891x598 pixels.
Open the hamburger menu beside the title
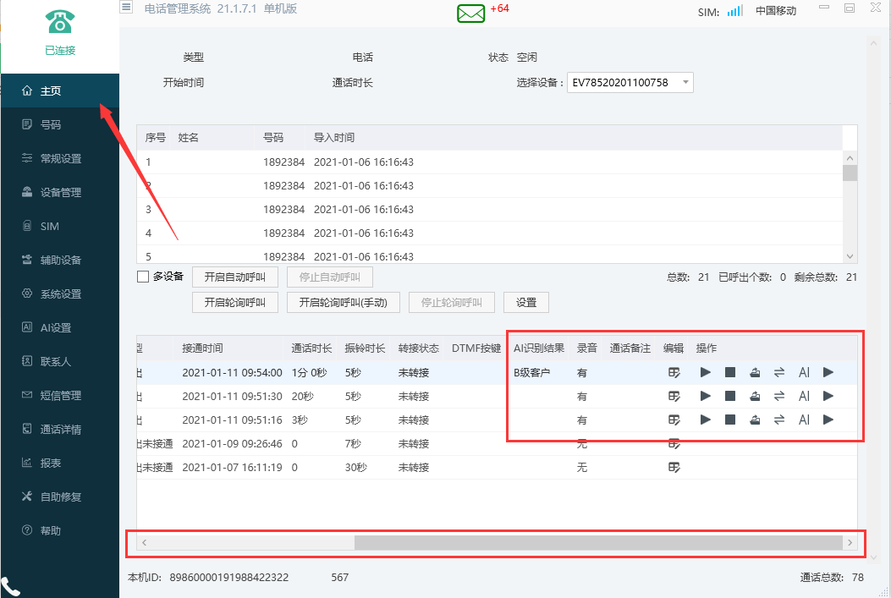[x=126, y=8]
